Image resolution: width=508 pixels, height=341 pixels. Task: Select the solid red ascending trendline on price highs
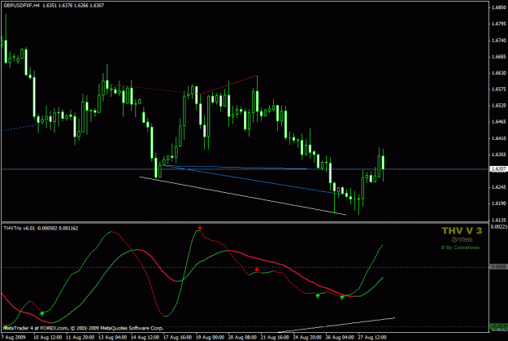[x=228, y=85]
